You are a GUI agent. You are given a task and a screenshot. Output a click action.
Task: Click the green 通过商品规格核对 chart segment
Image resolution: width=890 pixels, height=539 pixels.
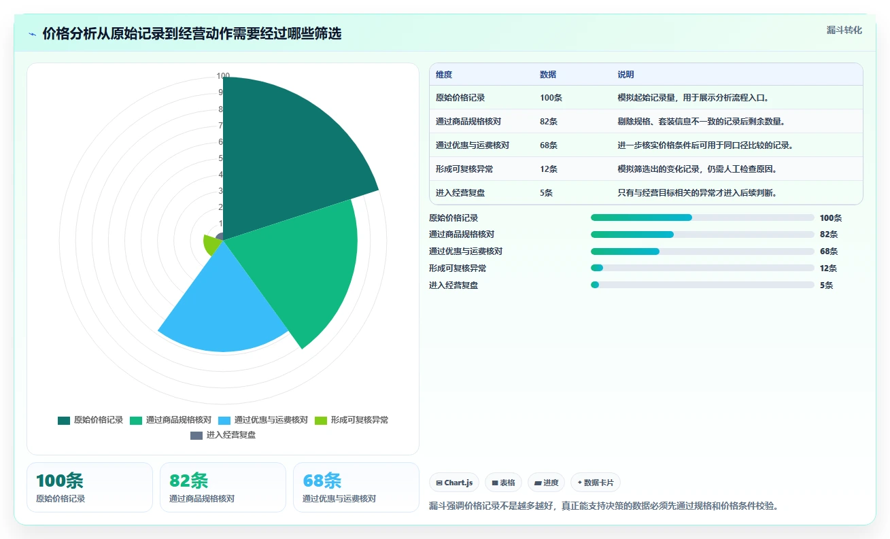(x=299, y=265)
